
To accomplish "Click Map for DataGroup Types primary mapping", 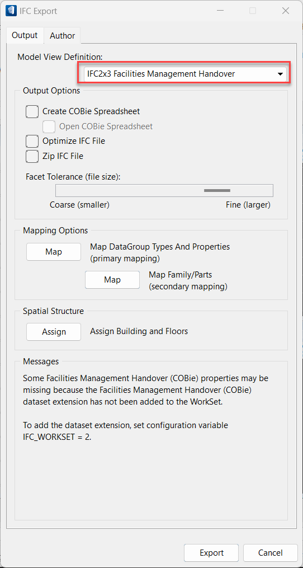I will tap(54, 252).
